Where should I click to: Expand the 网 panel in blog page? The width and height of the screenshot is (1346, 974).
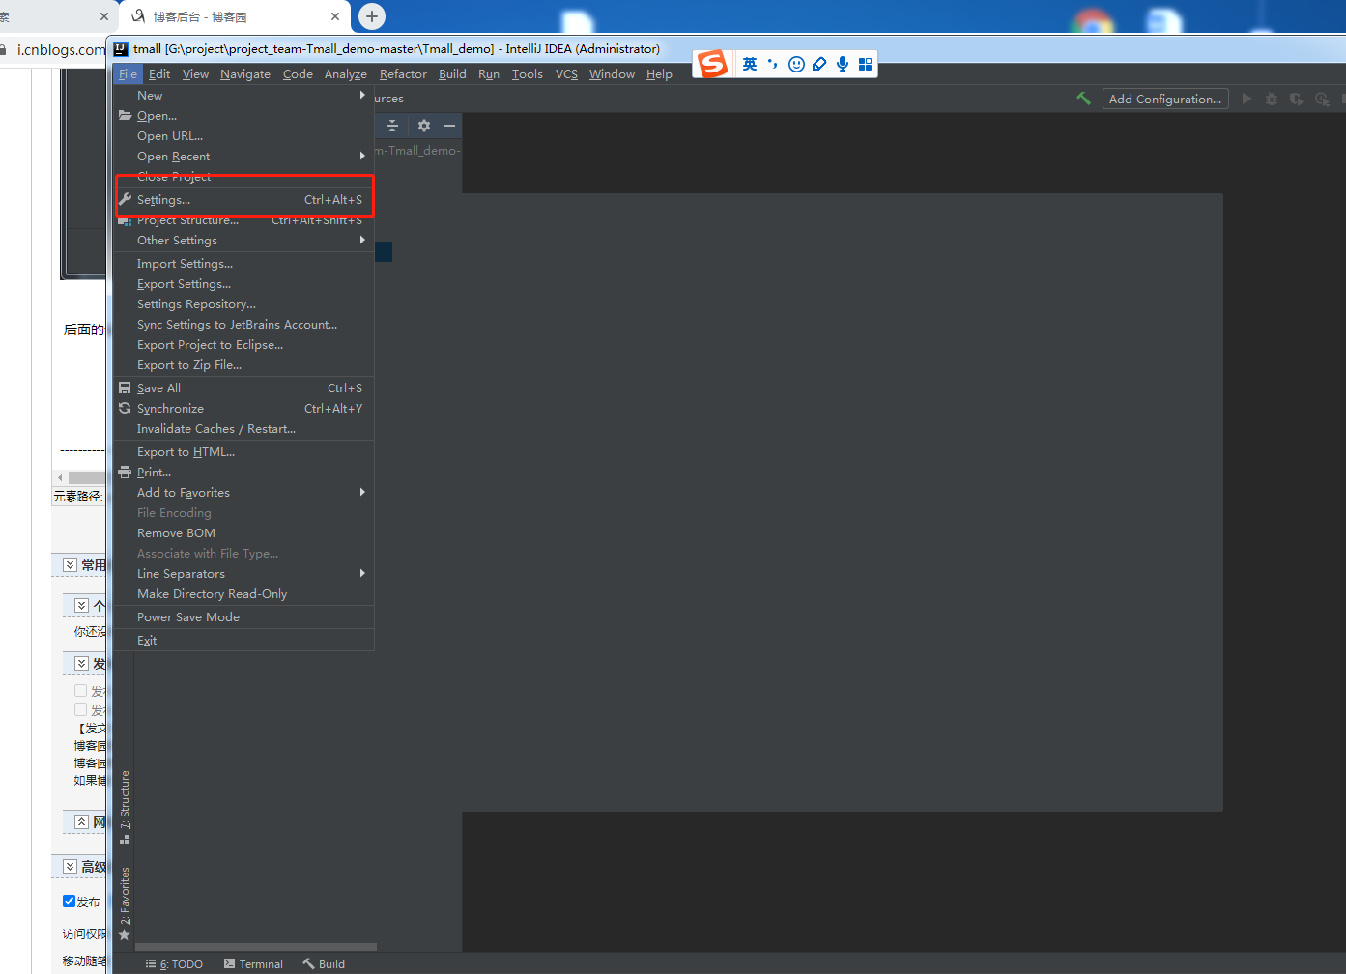[82, 821]
